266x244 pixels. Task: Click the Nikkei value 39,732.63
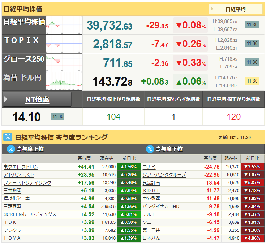coord(110,25)
